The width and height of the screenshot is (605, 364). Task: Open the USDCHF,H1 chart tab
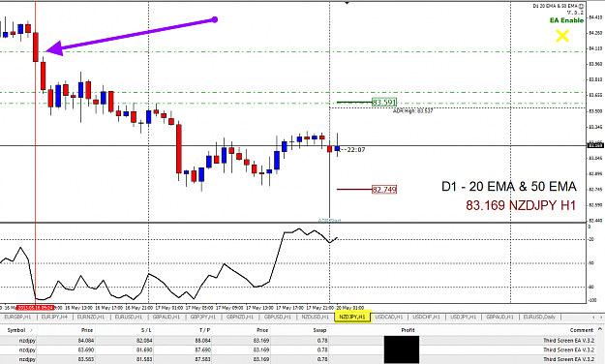pyautogui.click(x=426, y=317)
